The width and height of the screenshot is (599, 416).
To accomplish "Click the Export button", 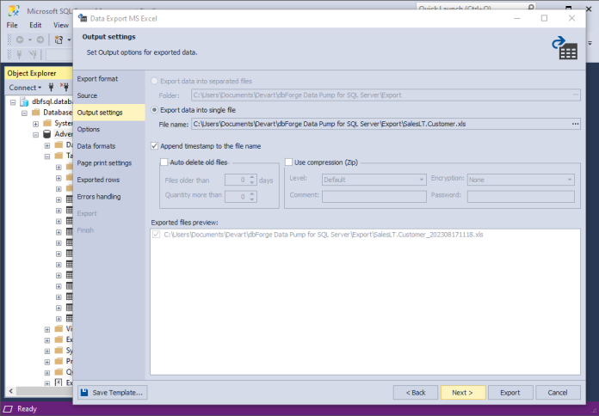I will (x=509, y=392).
